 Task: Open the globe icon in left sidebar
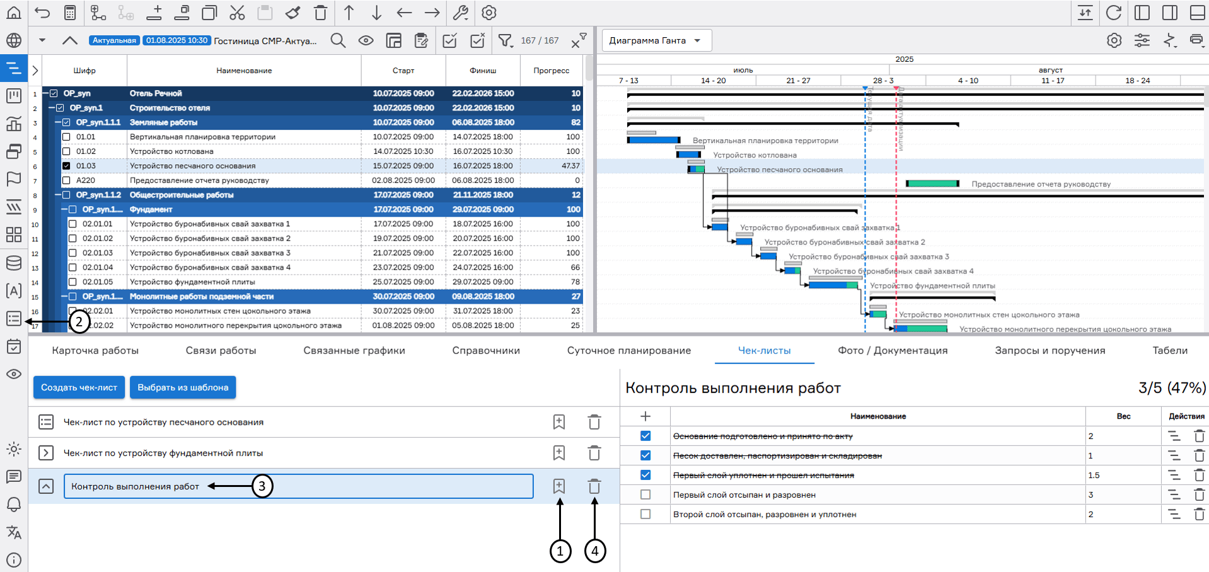pos(13,41)
